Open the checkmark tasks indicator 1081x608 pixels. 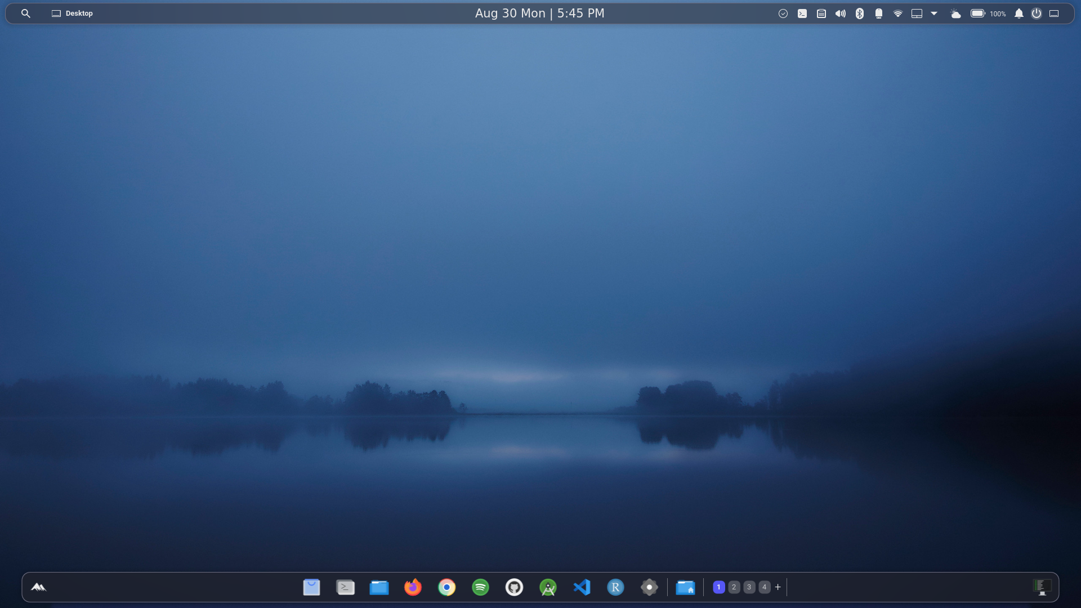coord(783,14)
